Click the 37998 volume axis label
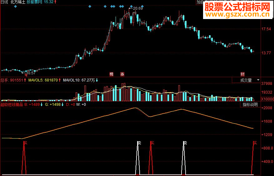 267,84
